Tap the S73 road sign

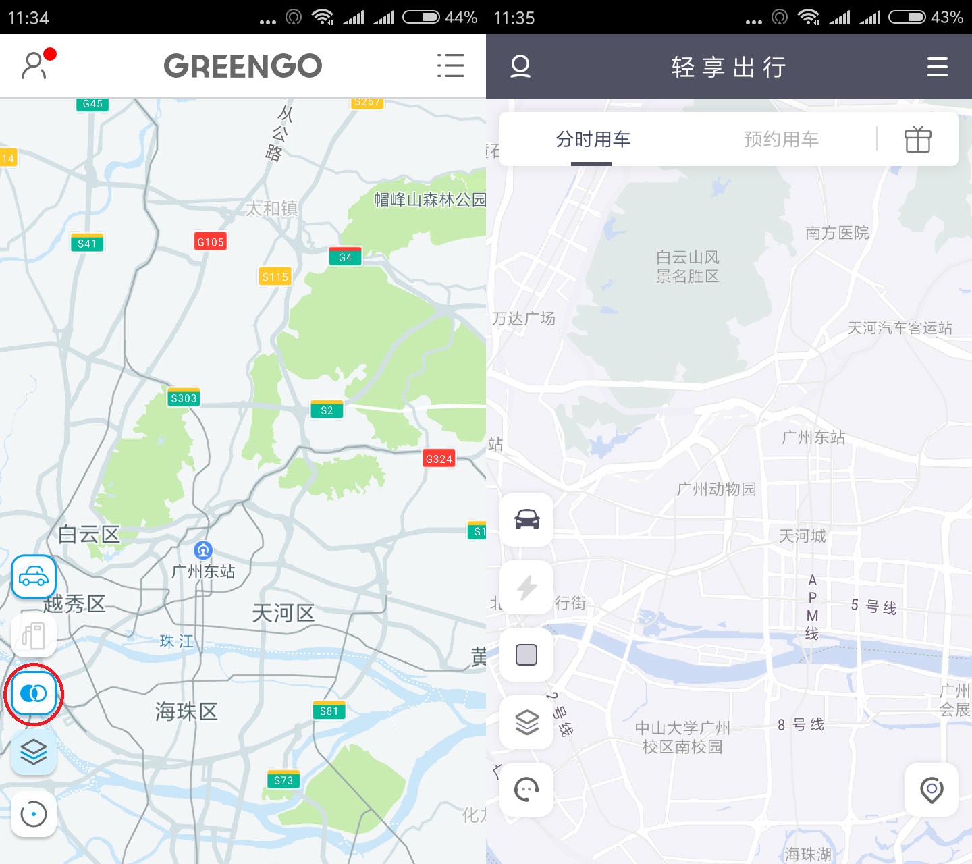(283, 780)
